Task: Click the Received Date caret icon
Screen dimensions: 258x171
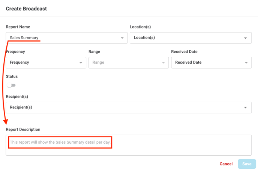Action: (x=246, y=63)
